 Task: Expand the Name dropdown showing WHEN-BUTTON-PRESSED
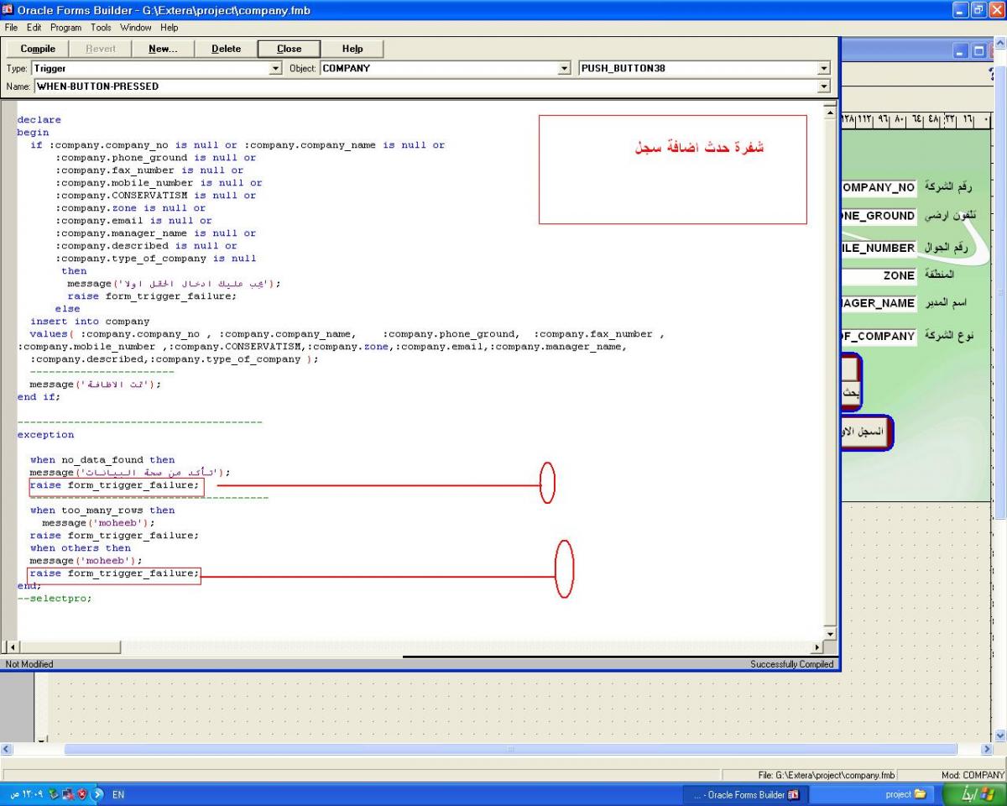coord(823,86)
